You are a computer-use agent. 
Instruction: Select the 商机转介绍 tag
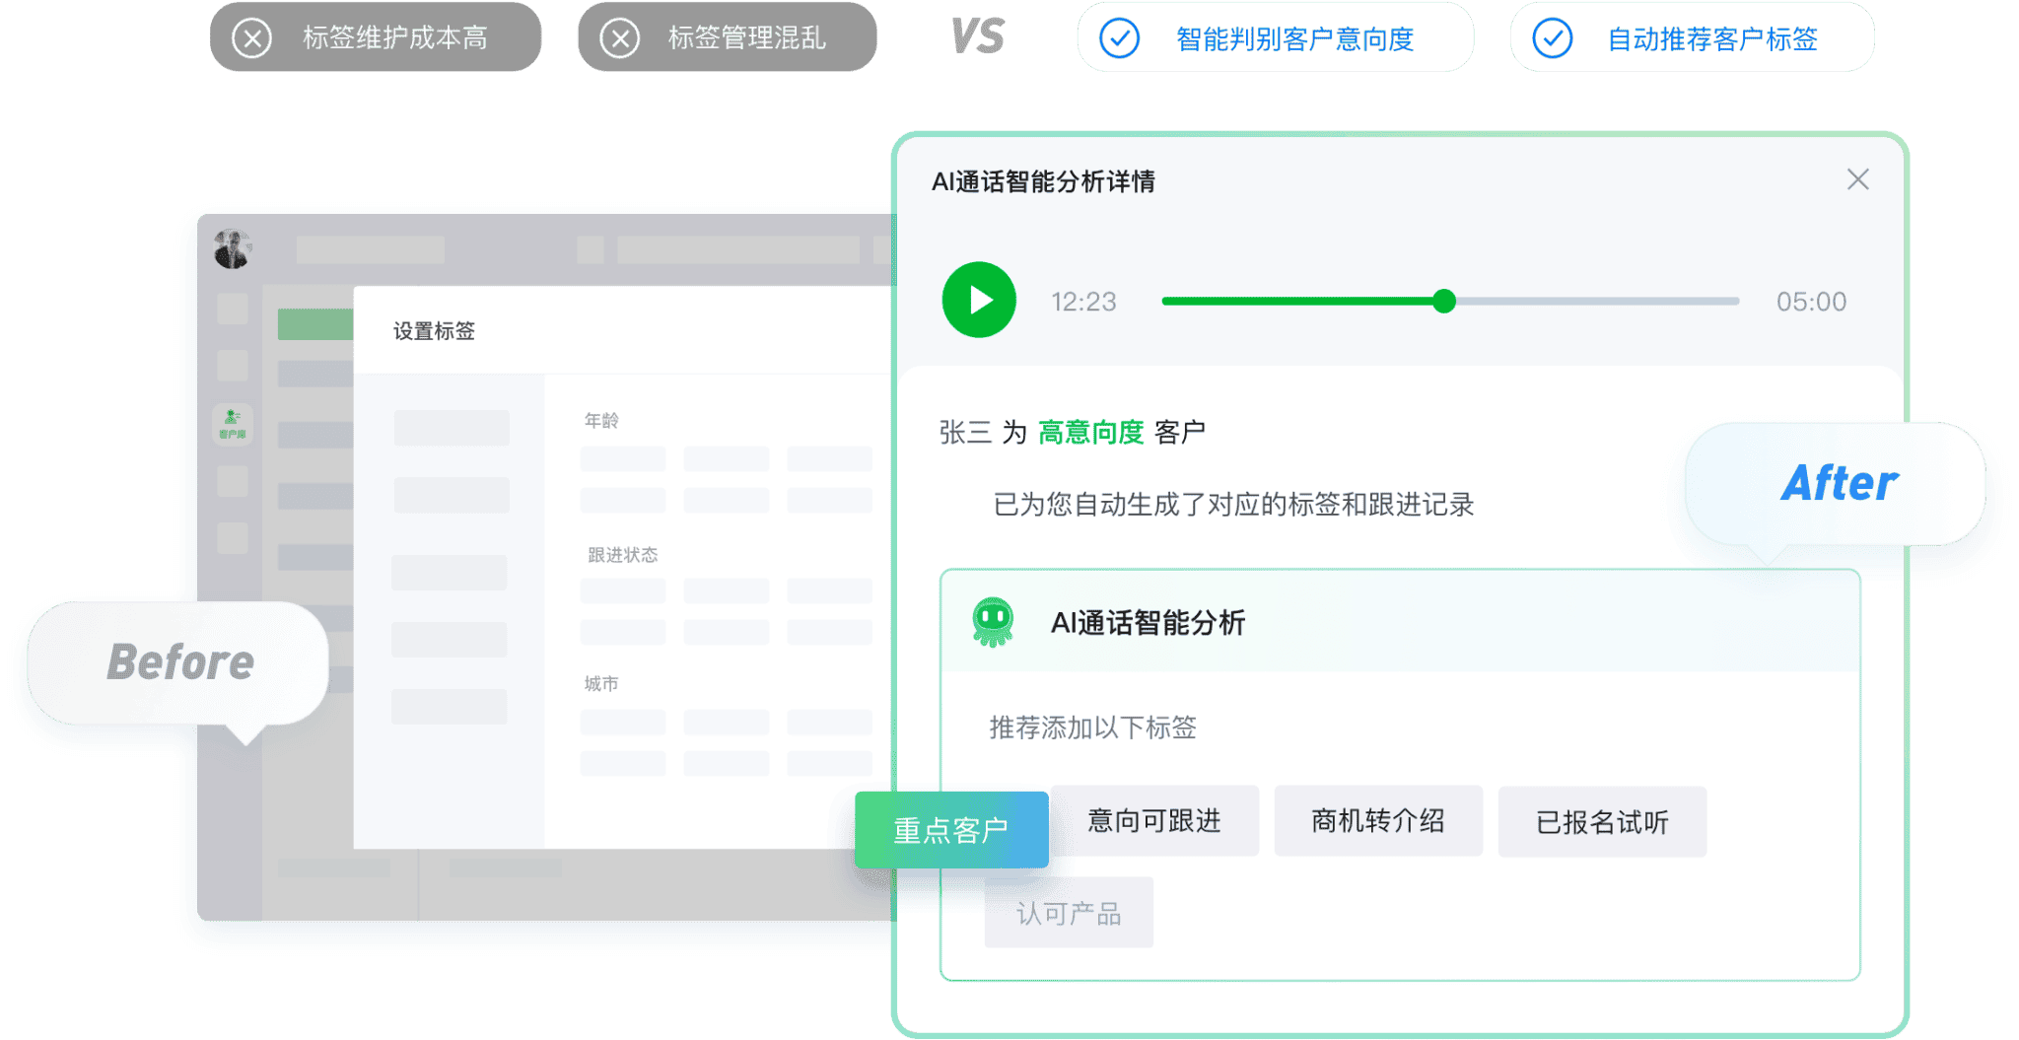click(x=1378, y=820)
